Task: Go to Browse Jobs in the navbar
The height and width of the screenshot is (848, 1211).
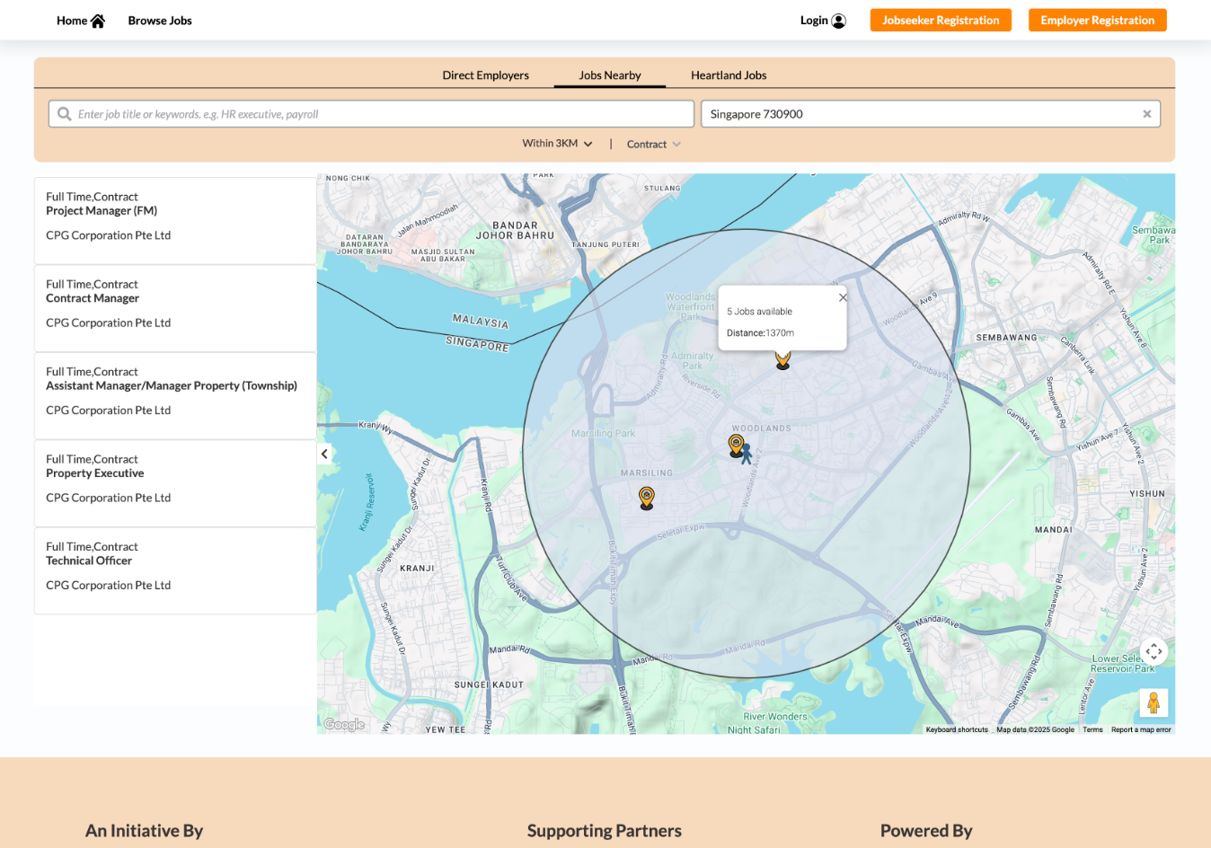Action: [x=160, y=21]
